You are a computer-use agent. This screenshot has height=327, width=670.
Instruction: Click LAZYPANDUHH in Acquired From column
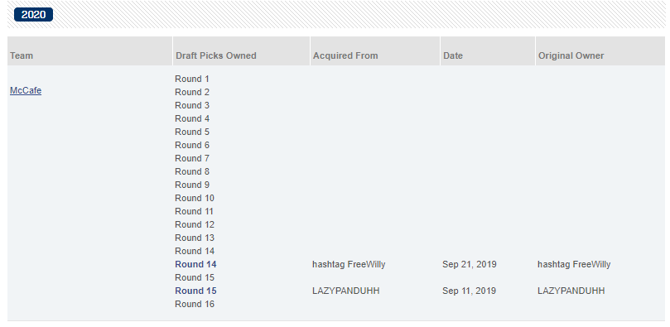point(345,291)
